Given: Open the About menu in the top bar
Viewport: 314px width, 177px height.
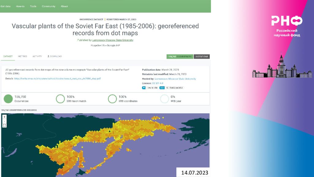Looking at the screenshot, I should (64, 6).
